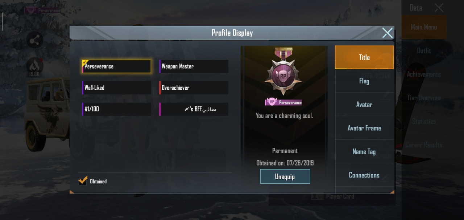Viewport: 464px width, 220px height.
Task: Select the Weapon Master title
Action: coord(194,66)
